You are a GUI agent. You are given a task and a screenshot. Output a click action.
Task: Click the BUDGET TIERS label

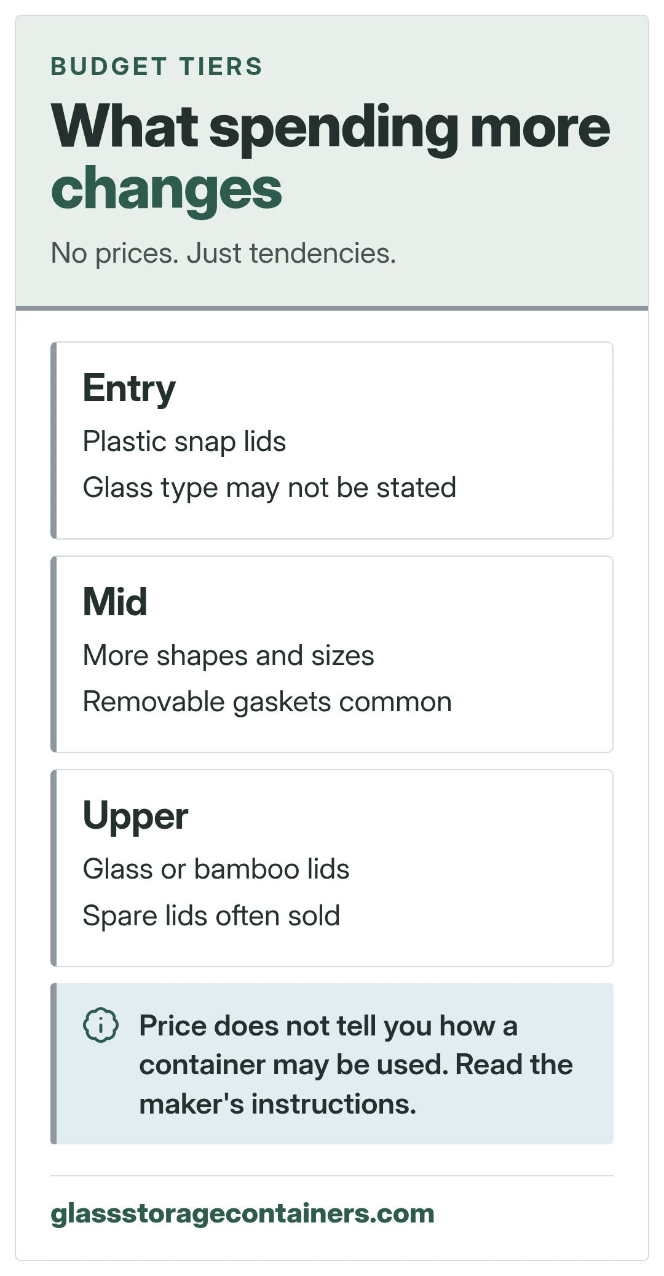tap(157, 66)
